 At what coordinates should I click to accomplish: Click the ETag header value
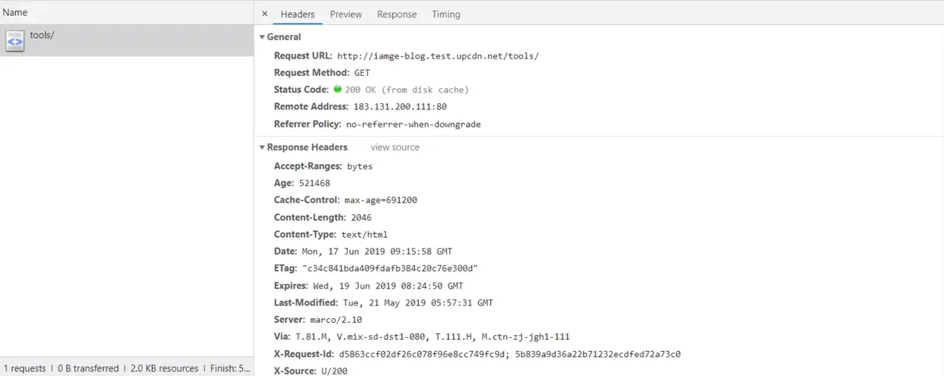[x=390, y=268]
